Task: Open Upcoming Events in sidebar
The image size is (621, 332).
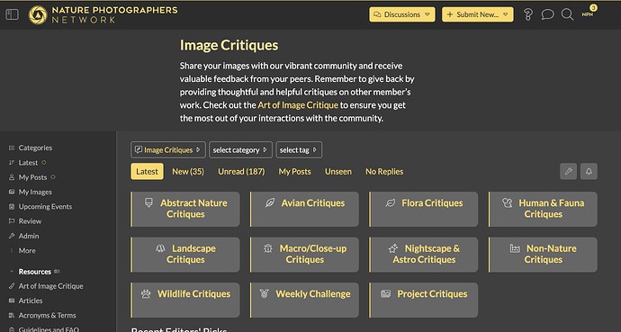Action: pos(45,207)
